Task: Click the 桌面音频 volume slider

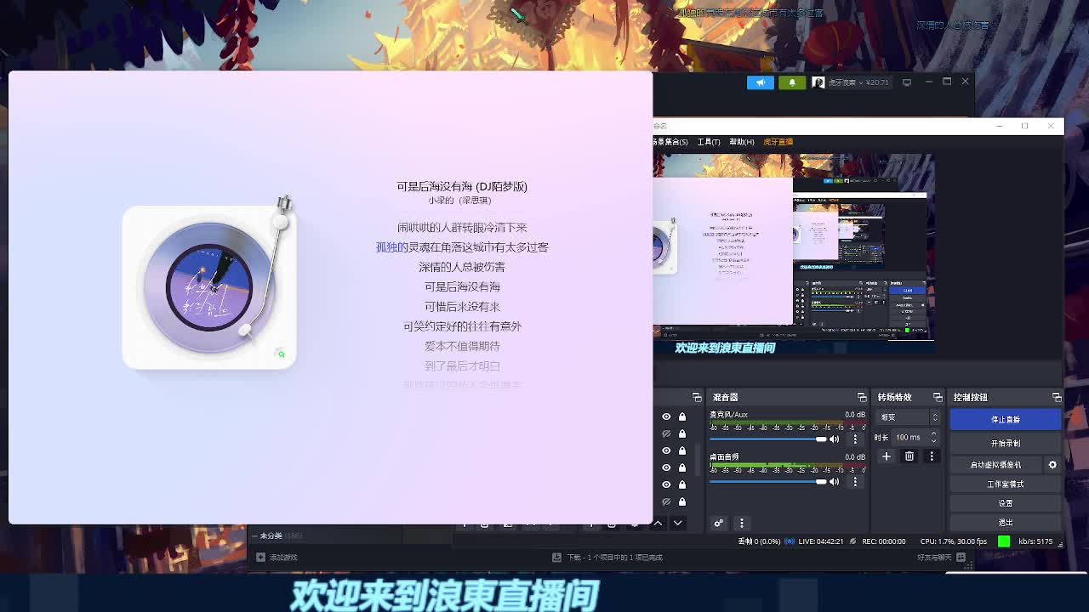Action: point(766,482)
